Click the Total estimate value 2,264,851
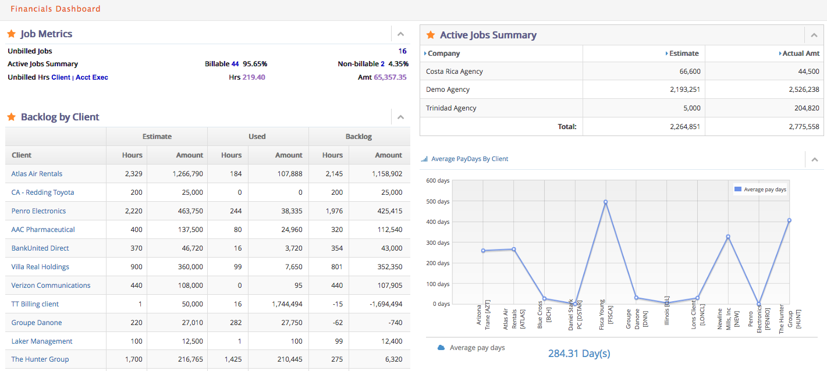 (686, 126)
